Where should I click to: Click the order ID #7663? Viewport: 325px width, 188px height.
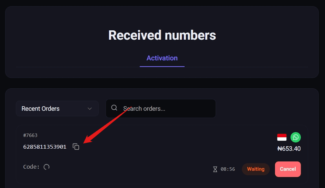[x=30, y=135]
